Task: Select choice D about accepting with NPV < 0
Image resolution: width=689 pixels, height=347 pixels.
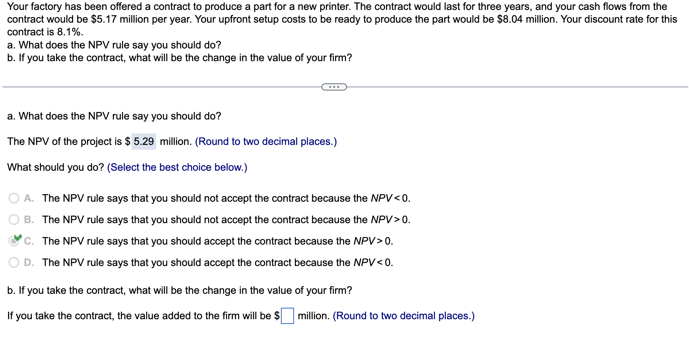Action: click(x=13, y=262)
